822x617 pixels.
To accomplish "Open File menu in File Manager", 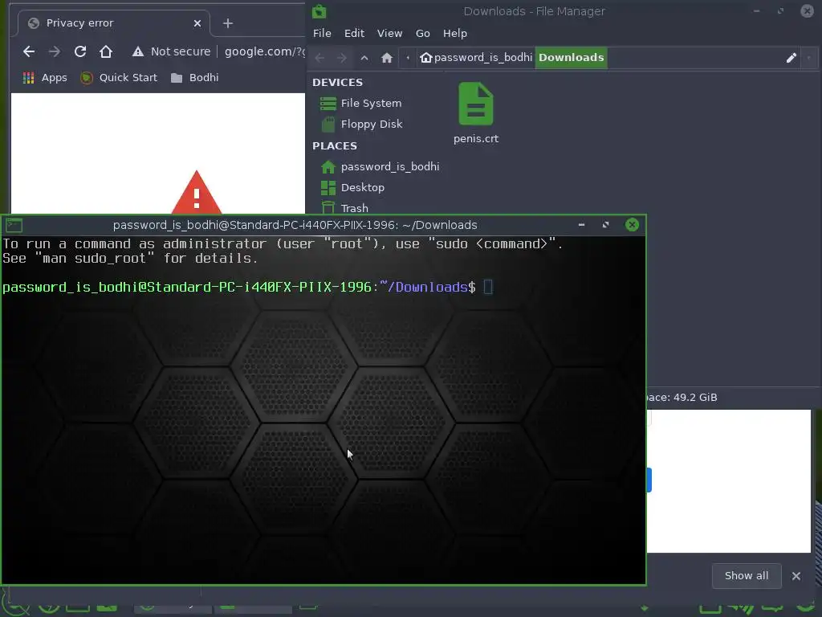I will click(x=322, y=33).
